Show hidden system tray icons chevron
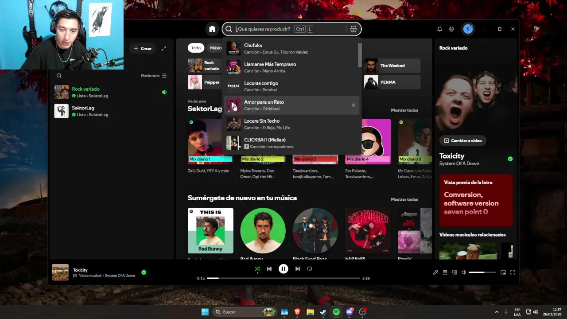Screen dimensions: 567x319 coord(496,312)
